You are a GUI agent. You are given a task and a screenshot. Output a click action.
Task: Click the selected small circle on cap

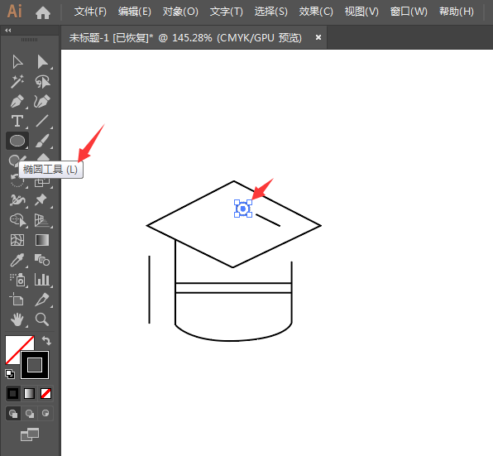(x=242, y=209)
